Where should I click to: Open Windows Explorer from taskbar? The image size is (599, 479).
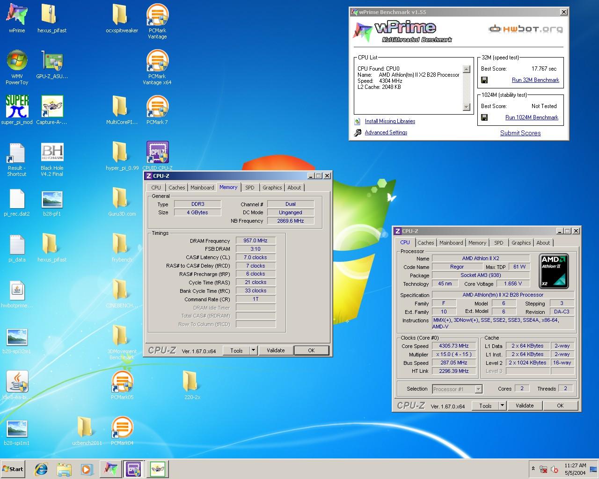point(64,469)
